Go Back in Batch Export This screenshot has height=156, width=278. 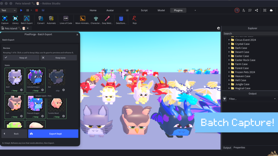tap(14, 134)
